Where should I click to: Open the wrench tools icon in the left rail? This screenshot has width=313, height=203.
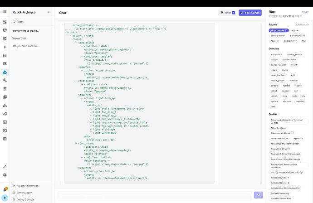(5, 80)
